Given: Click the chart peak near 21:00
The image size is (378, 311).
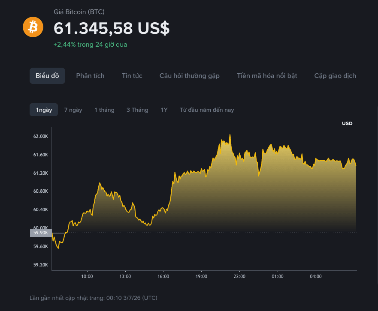Looking at the screenshot, I should tap(230, 135).
